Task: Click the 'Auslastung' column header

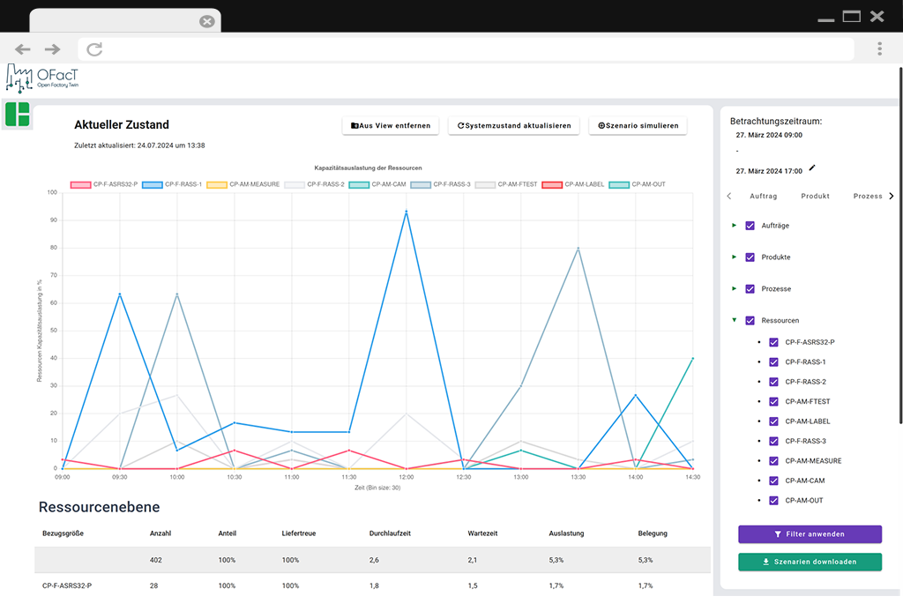Action: [566, 533]
